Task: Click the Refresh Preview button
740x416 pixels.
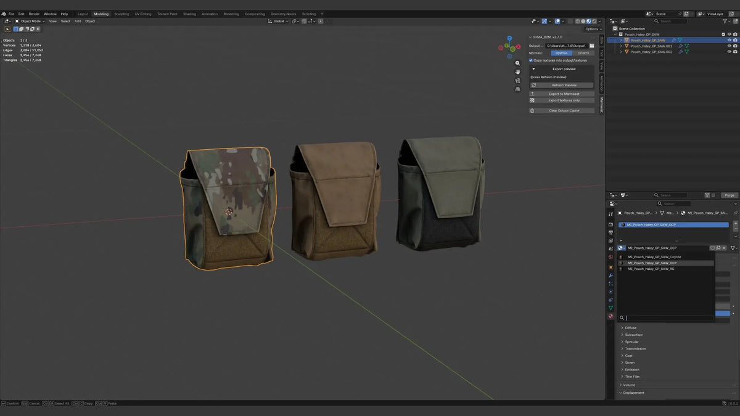Action: coord(562,85)
